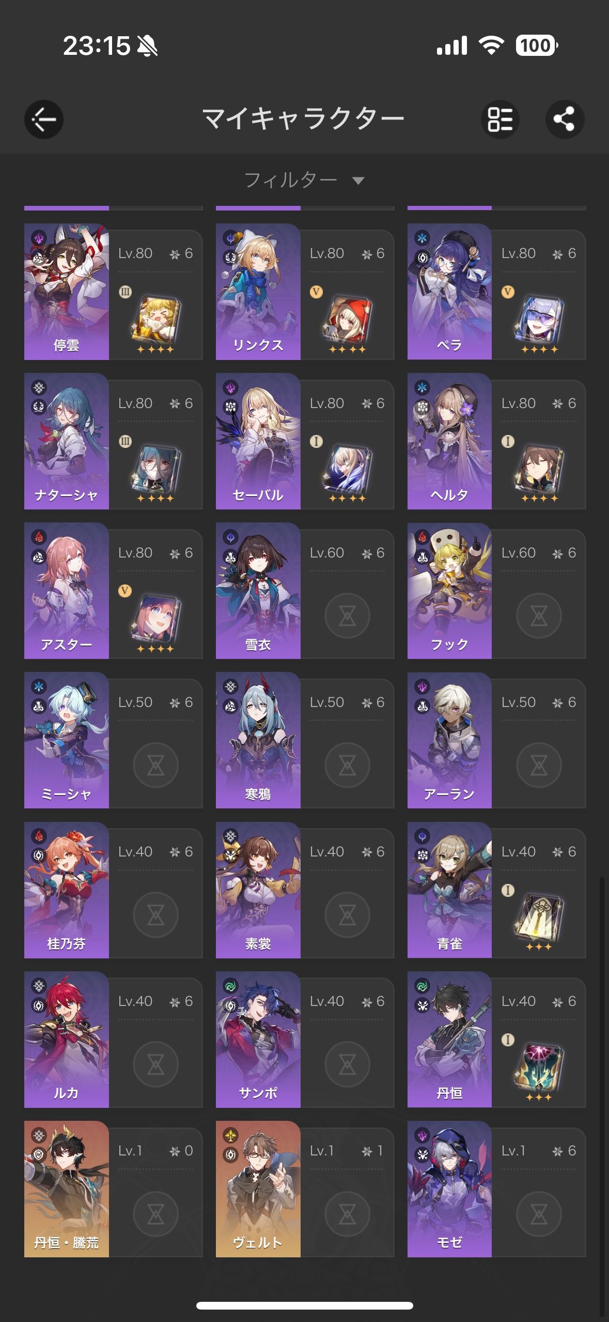
Task: Tap the back arrow icon
Action: click(x=44, y=119)
